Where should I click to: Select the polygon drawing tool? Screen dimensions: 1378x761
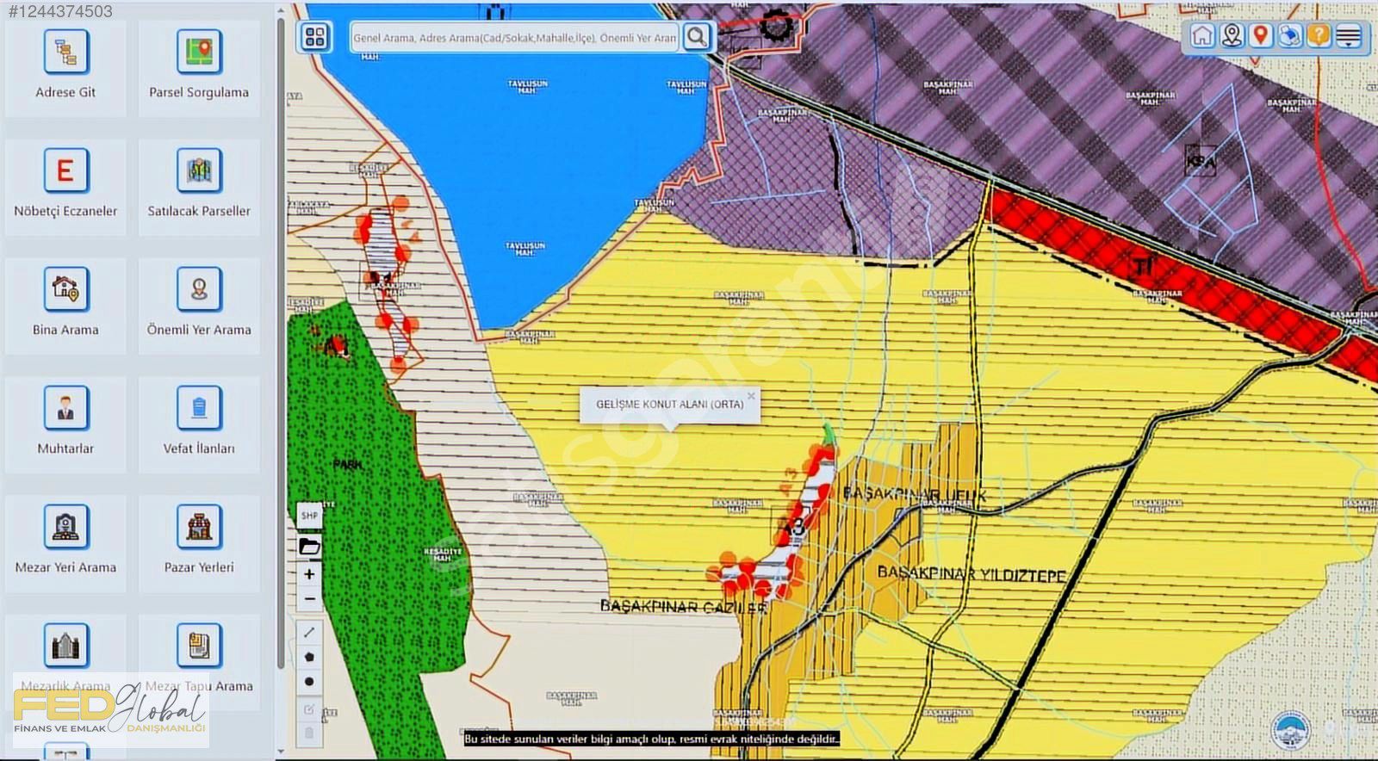(309, 657)
